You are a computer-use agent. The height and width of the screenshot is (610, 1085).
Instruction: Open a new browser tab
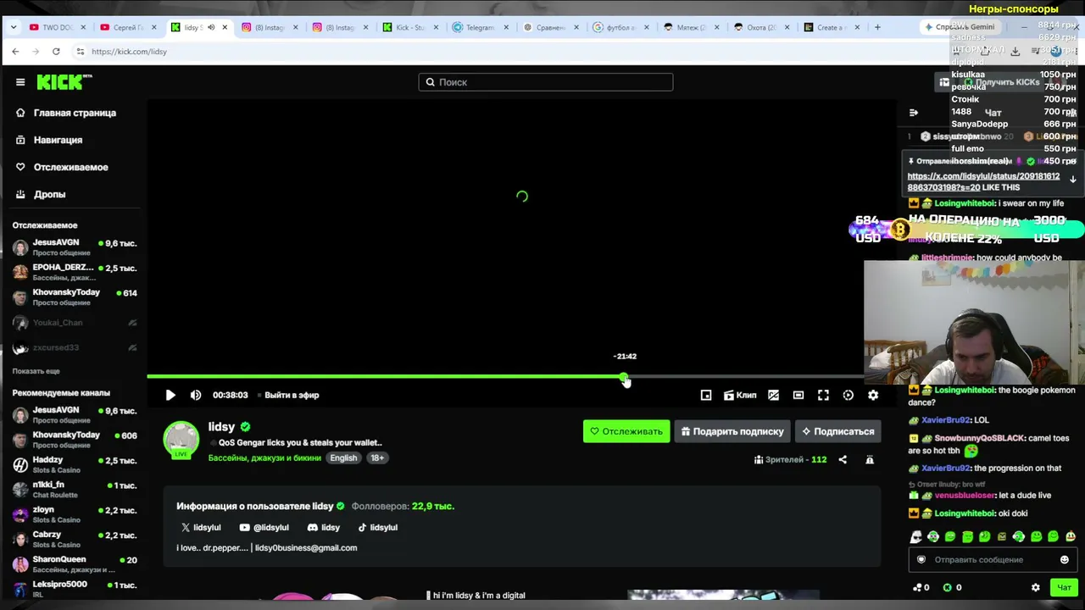[877, 27]
